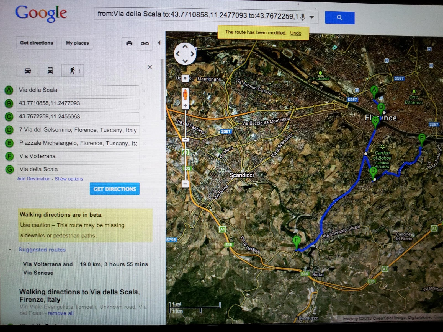Click the green marker C in list

point(9,116)
